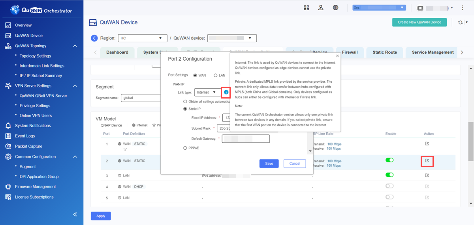Open the globe language icon
The image size is (474, 225).
click(335, 7)
